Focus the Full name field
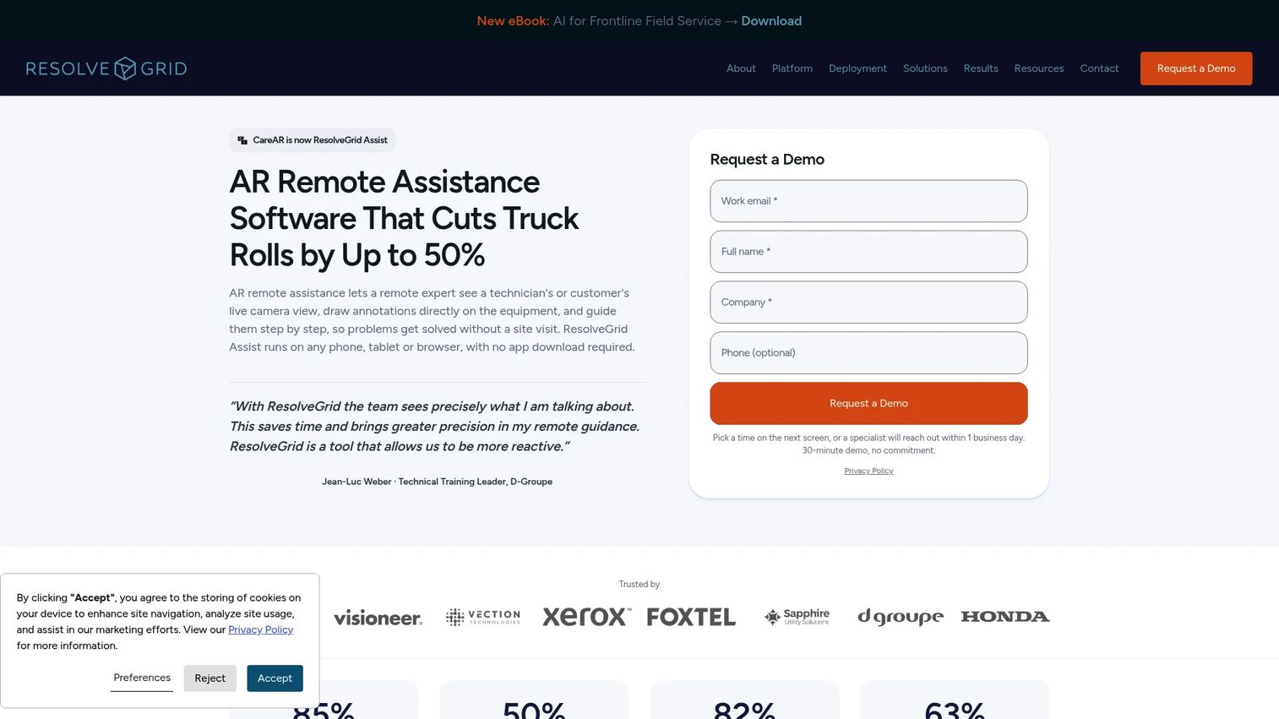 868,252
